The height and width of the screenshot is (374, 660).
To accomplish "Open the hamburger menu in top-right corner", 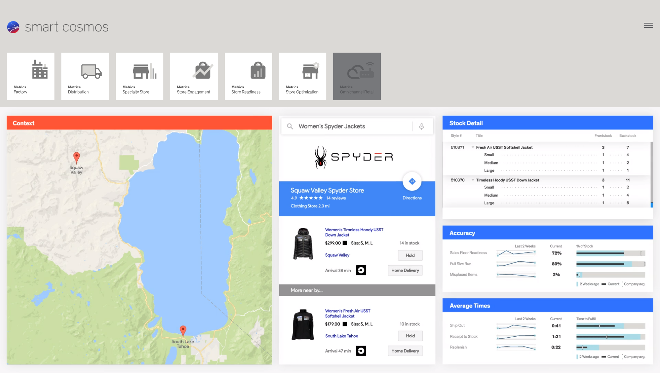I will coord(648,25).
